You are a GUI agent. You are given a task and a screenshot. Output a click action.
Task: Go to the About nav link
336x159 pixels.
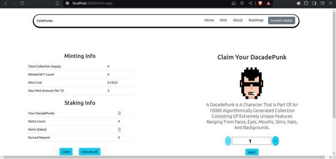point(238,20)
